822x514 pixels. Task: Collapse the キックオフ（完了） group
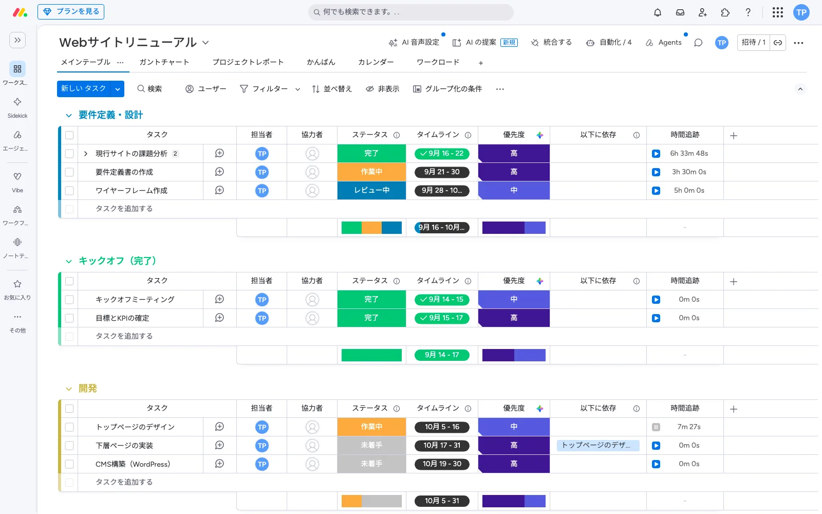tap(68, 262)
